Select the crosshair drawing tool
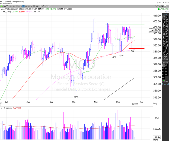 (167, 17)
